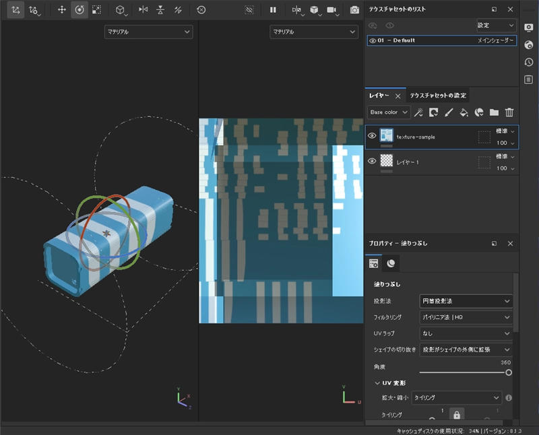Image resolution: width=539 pixels, height=435 pixels.
Task: Open the 投影法 dropdown set to 円筒投影法
Action: (466, 301)
